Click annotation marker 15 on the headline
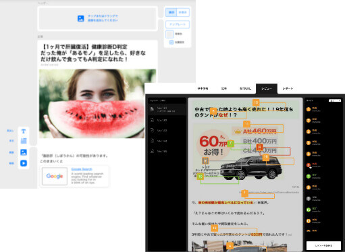Image resolution: width=345 pixels, height=252 pixels. [256, 102]
